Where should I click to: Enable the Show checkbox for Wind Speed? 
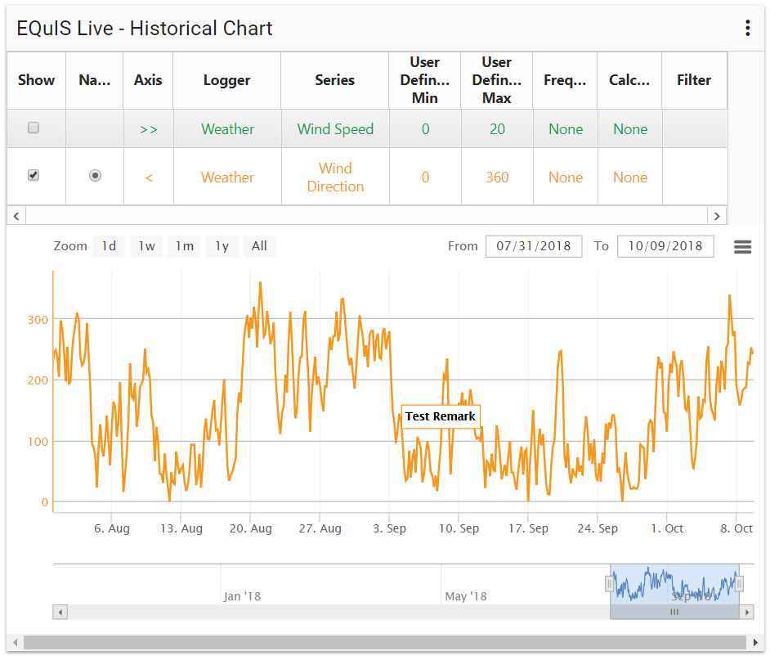pyautogui.click(x=34, y=128)
